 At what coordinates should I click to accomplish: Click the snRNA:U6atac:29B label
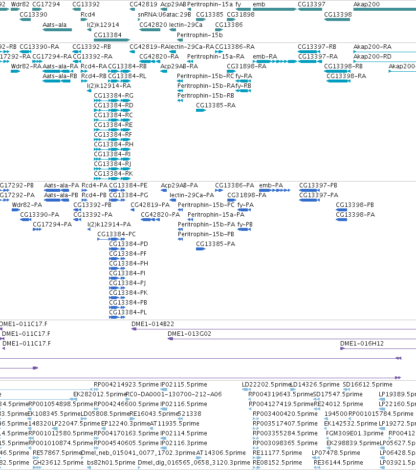164,14
